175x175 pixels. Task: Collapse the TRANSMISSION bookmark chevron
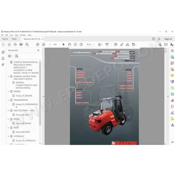click(8, 100)
